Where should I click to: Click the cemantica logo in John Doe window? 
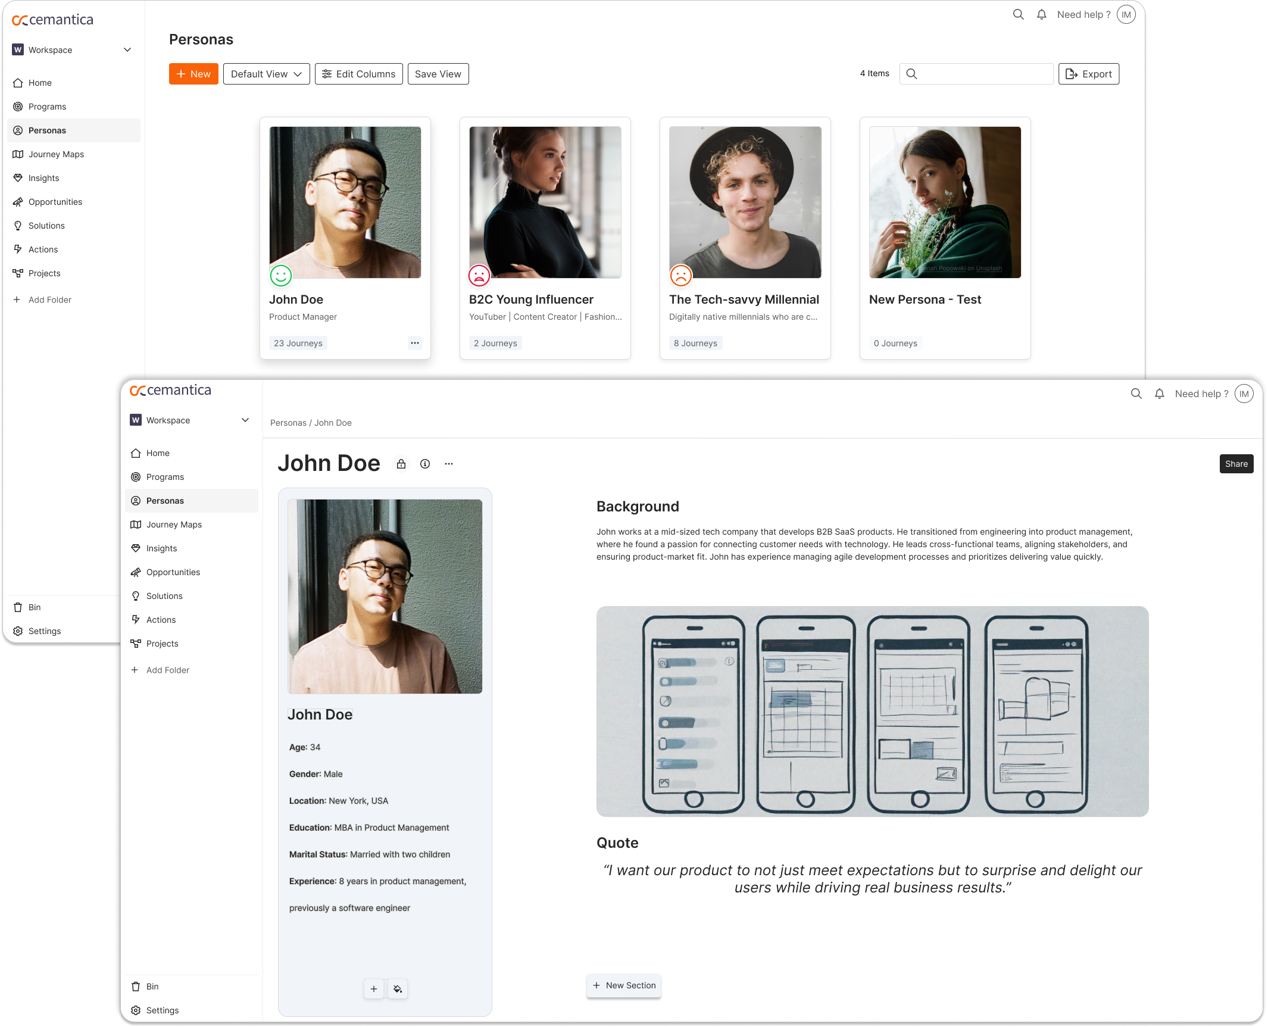coord(170,390)
